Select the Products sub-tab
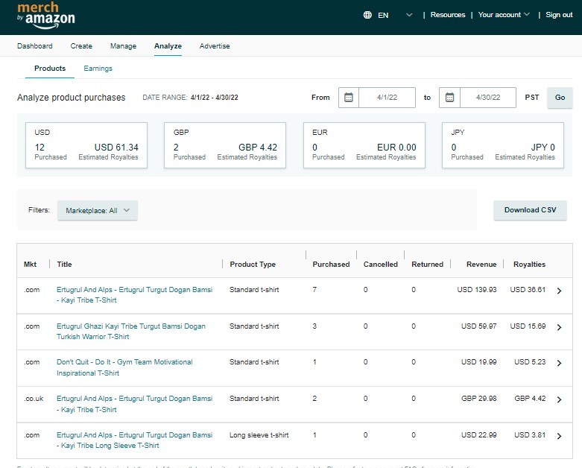This screenshot has height=468, width=582. pos(50,69)
